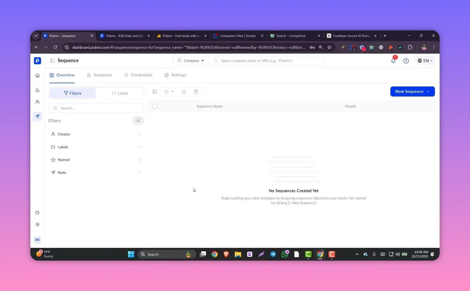Click the filter Search input field

96,108
